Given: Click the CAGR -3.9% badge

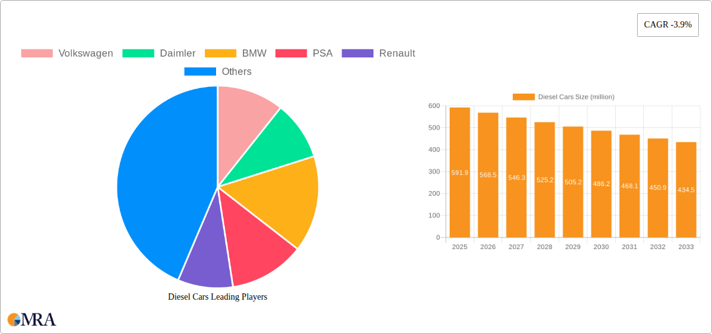Looking at the screenshot, I should (668, 25).
